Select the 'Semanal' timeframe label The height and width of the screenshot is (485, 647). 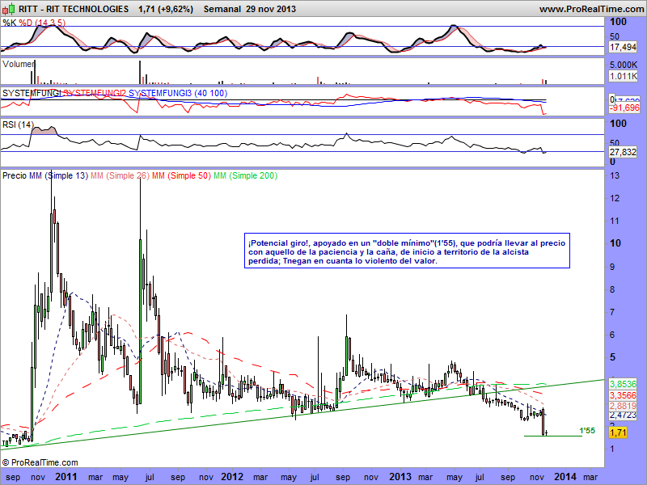pos(222,9)
